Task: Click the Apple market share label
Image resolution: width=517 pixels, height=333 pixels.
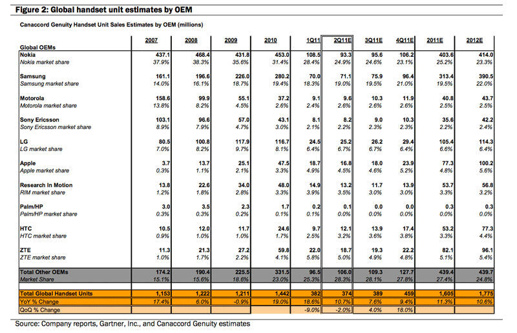Action: [x=45, y=170]
